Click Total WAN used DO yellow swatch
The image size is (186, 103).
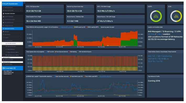(70, 76)
